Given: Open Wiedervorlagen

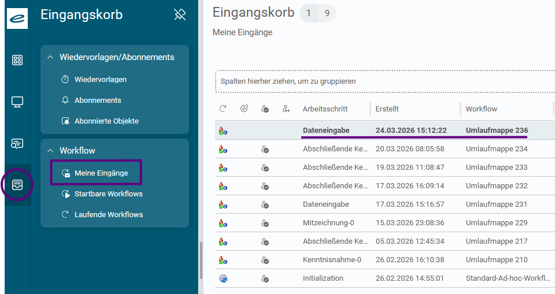Looking at the screenshot, I should click(x=101, y=80).
